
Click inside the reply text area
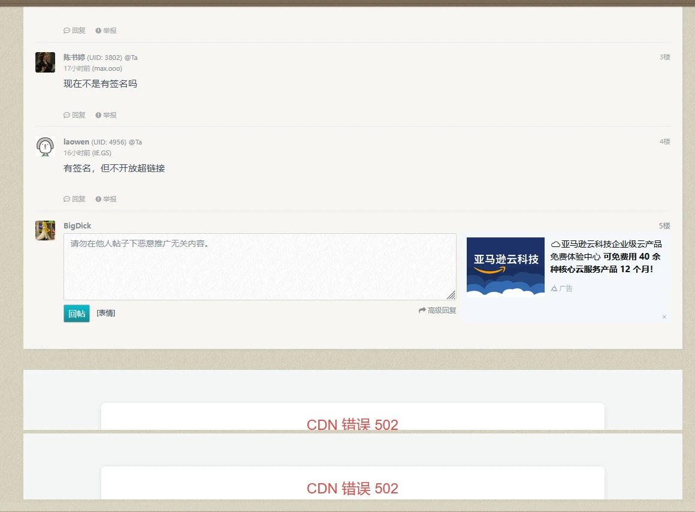tap(259, 267)
